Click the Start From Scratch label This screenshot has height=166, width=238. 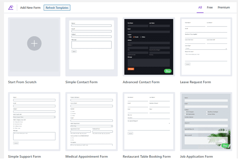(x=22, y=82)
